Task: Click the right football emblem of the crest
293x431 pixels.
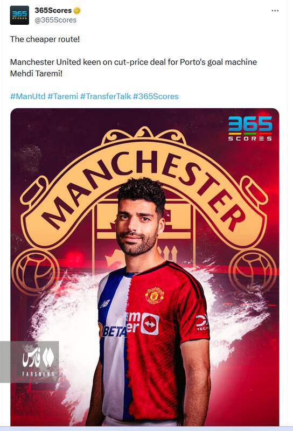Action: tap(252, 271)
